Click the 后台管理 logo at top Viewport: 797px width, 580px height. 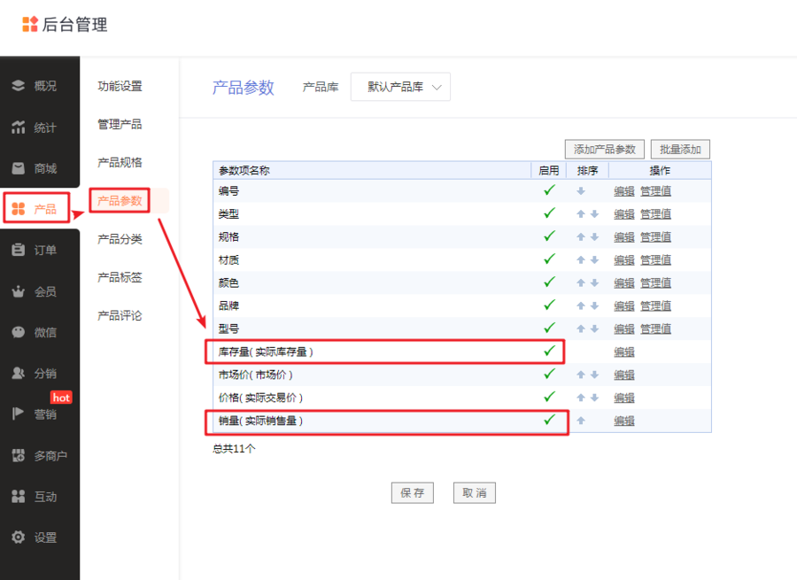(65, 25)
